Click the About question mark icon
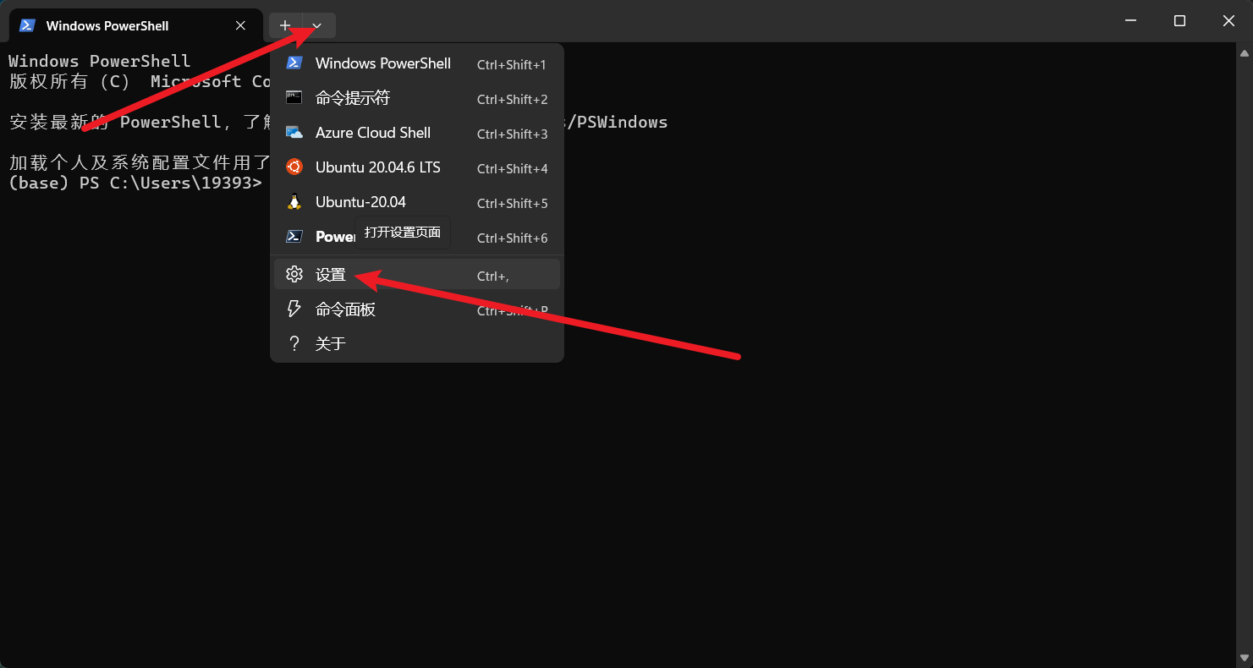 294,343
